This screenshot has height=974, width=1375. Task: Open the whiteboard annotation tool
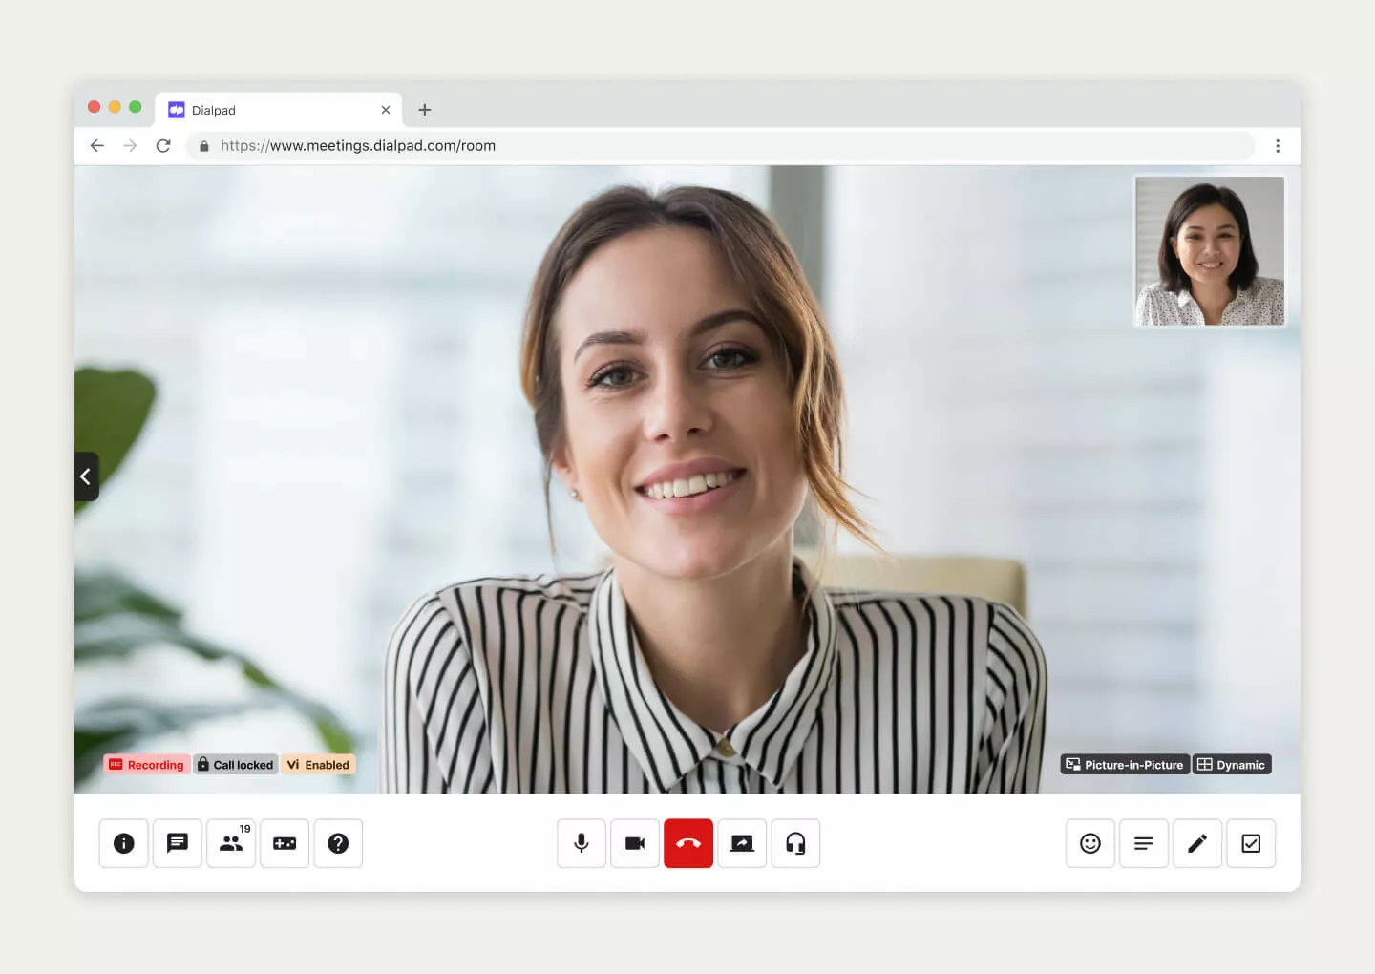(1197, 843)
